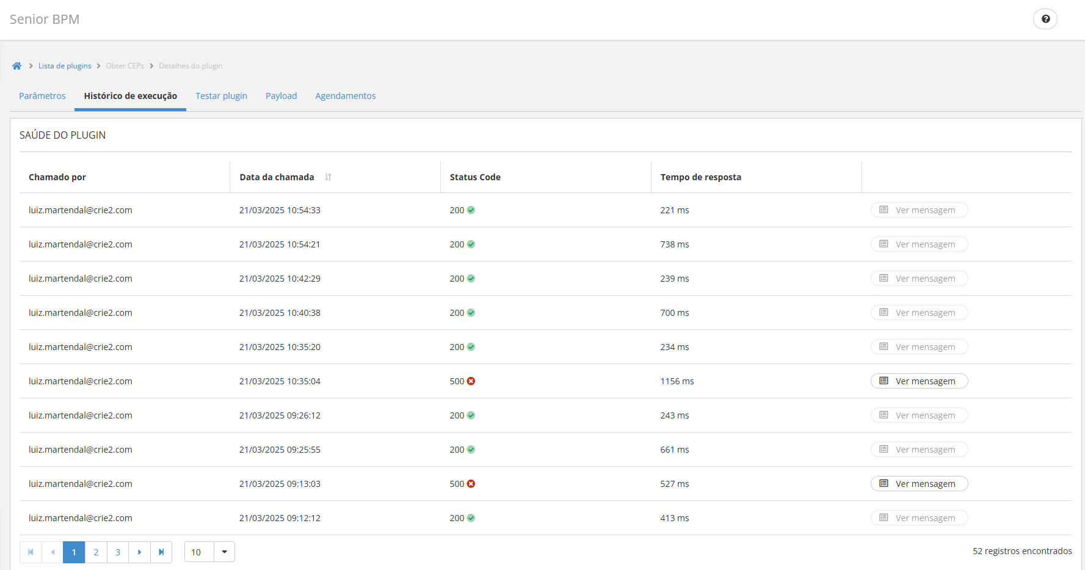Click Ver mensagem for 10:40:38 row
1085x570 pixels.
coord(920,313)
